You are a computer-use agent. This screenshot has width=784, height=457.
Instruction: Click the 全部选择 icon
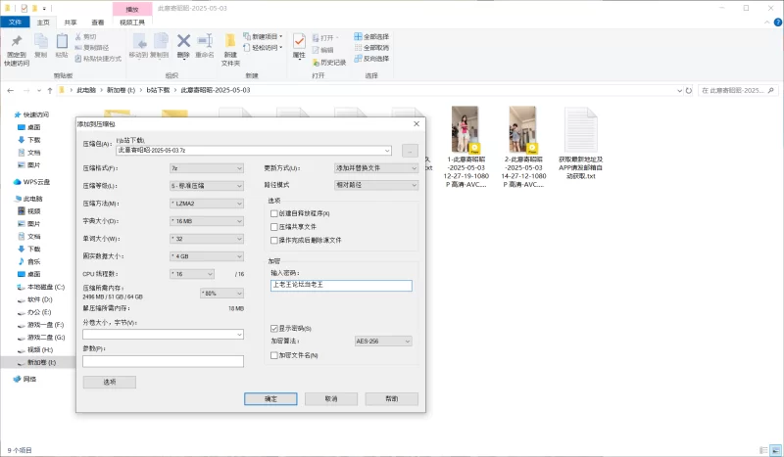coord(358,36)
